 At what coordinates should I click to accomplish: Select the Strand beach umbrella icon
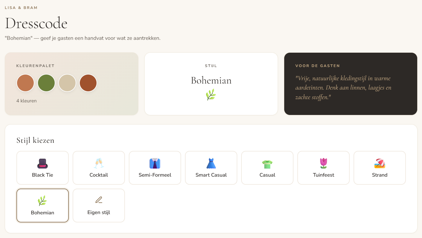(380, 163)
